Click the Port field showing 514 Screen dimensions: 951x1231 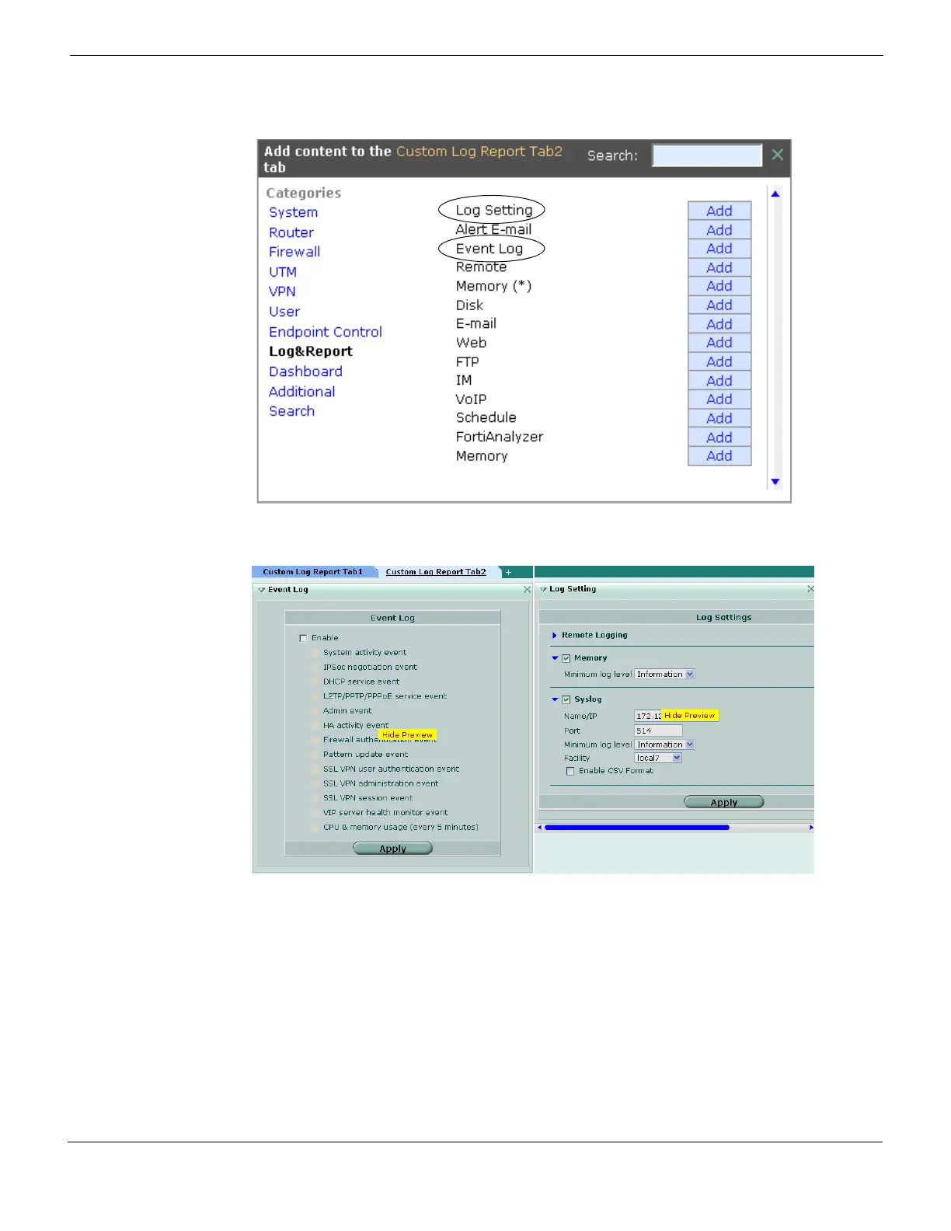pos(658,731)
